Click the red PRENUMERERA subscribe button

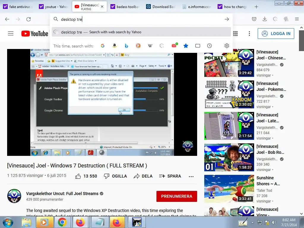(x=177, y=196)
